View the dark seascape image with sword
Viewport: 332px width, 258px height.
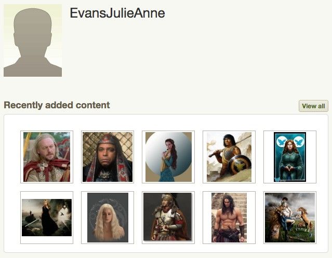click(47, 218)
